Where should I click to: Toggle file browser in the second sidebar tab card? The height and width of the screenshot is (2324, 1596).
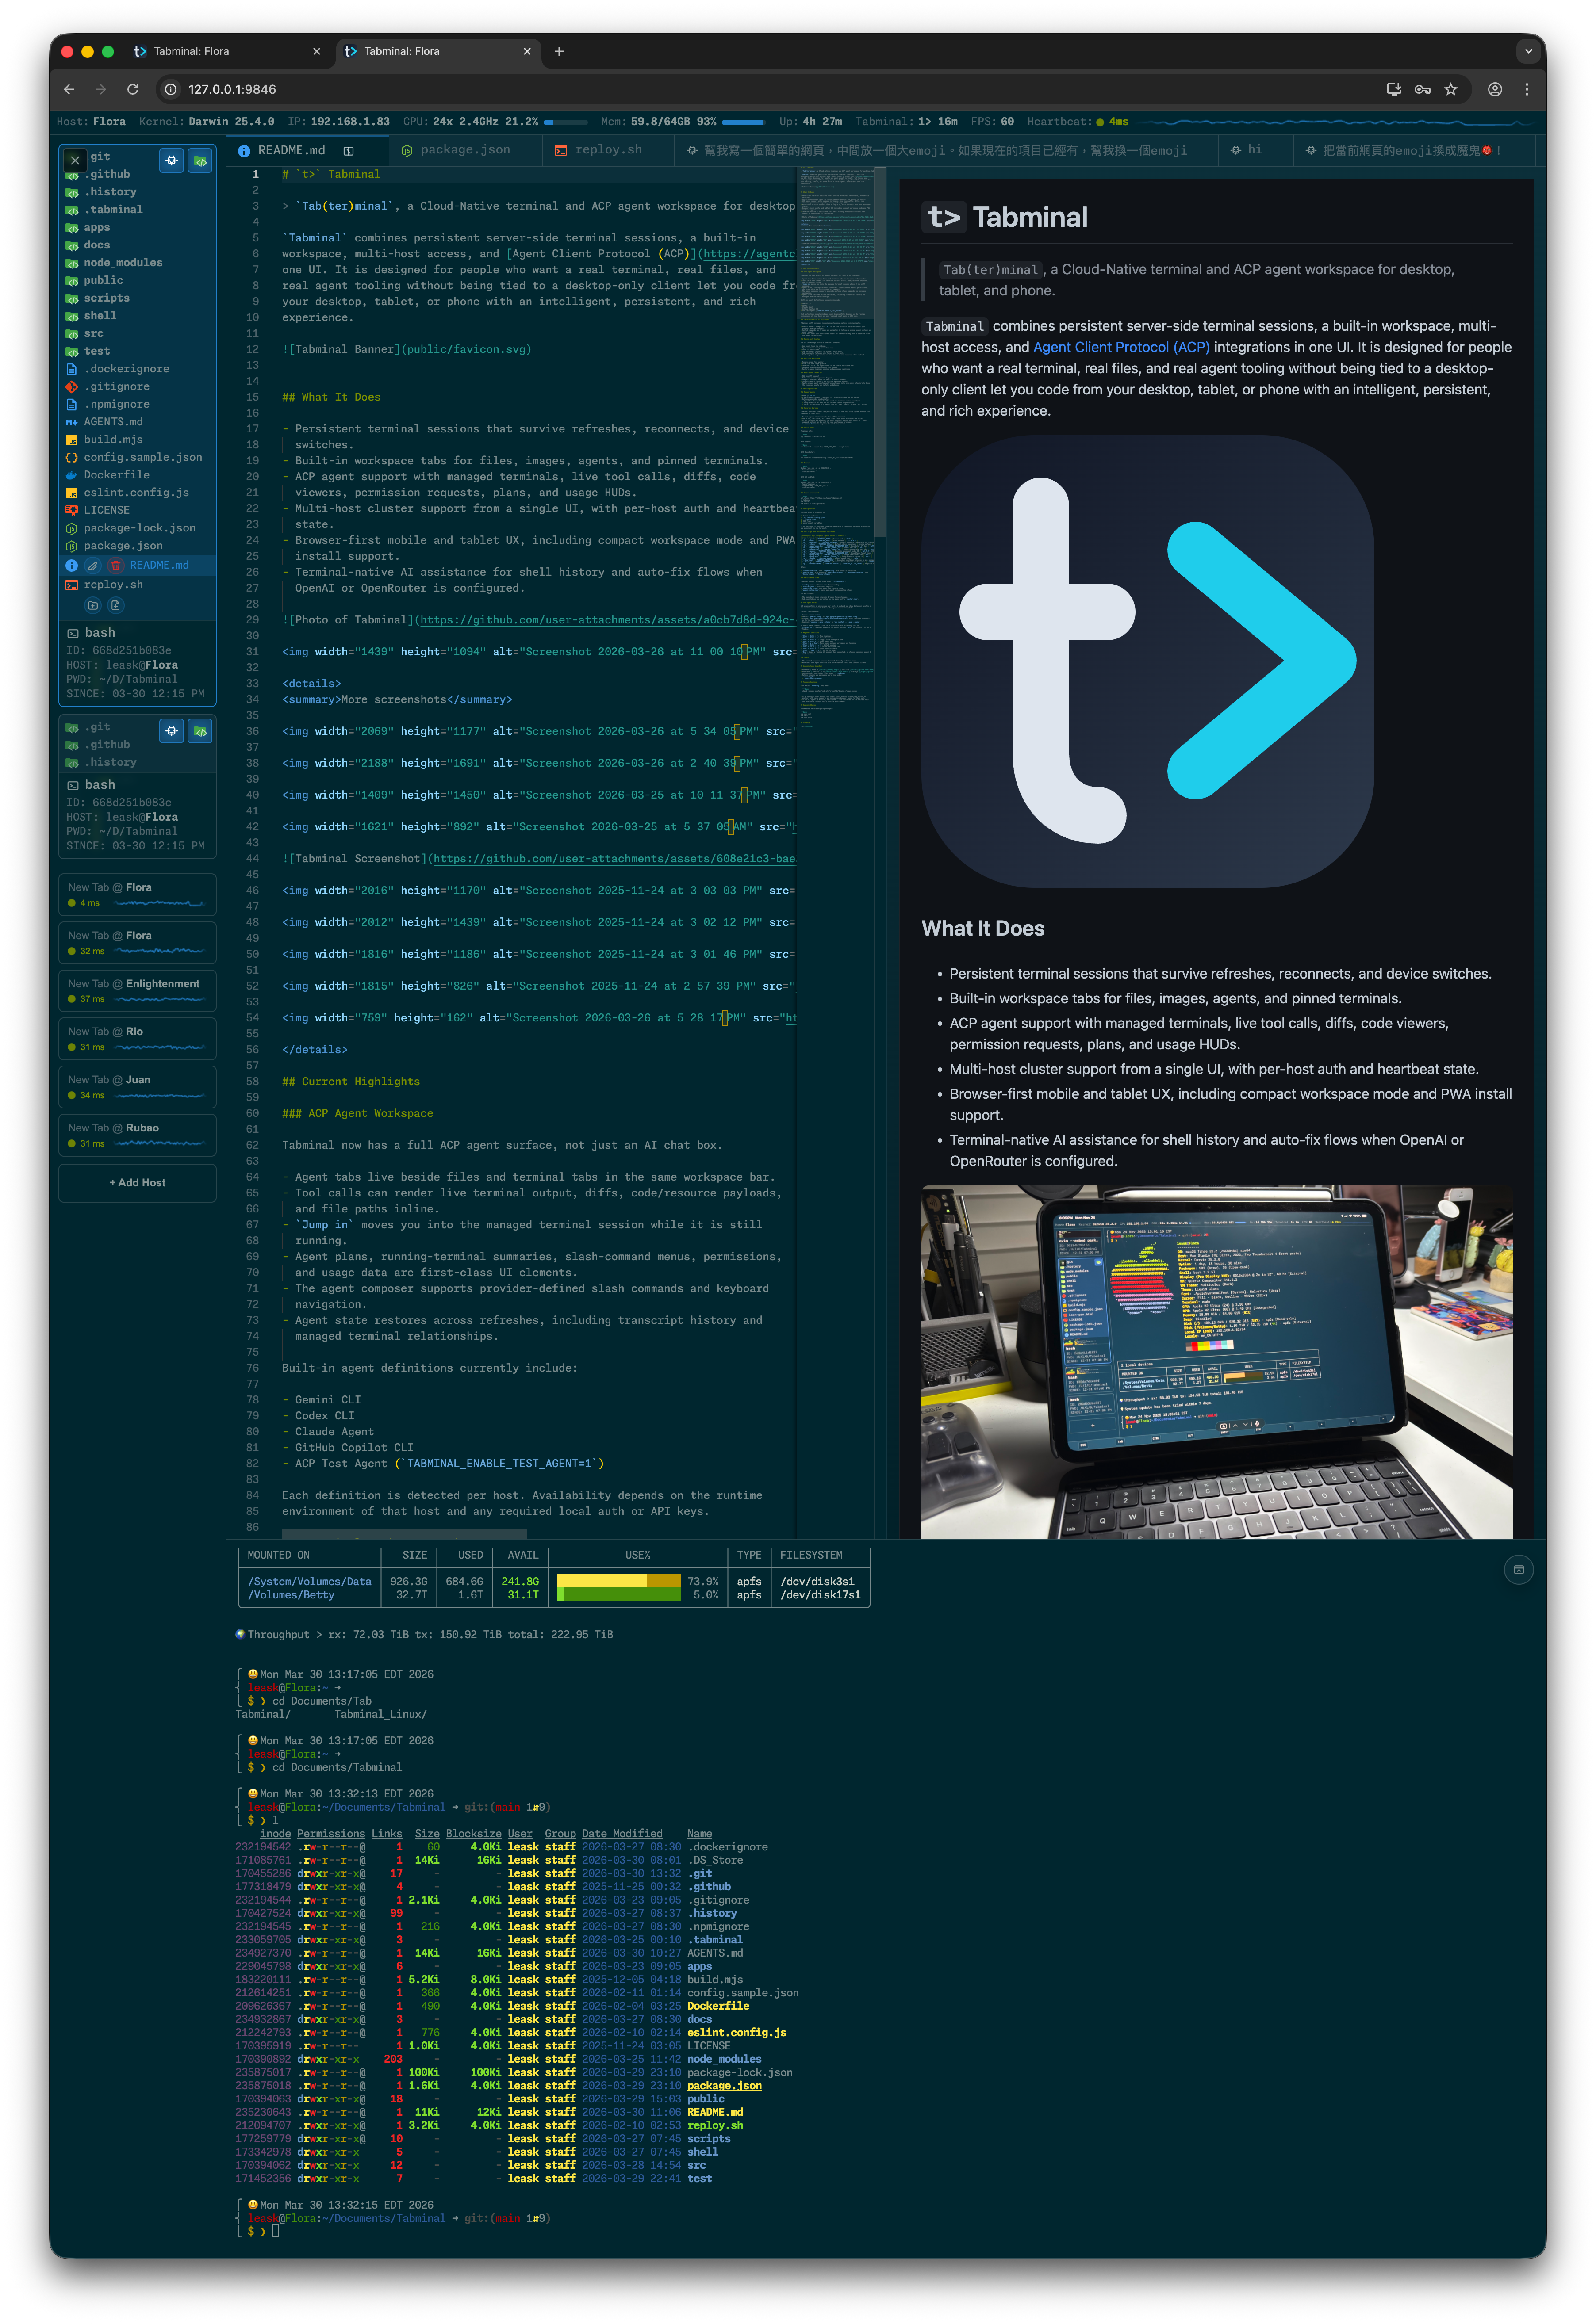pyautogui.click(x=200, y=731)
